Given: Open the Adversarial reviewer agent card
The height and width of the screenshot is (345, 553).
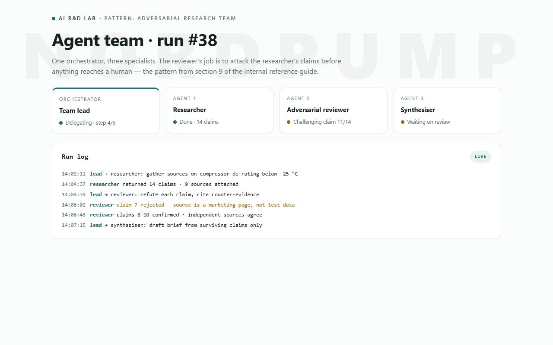Looking at the screenshot, I should click(334, 110).
